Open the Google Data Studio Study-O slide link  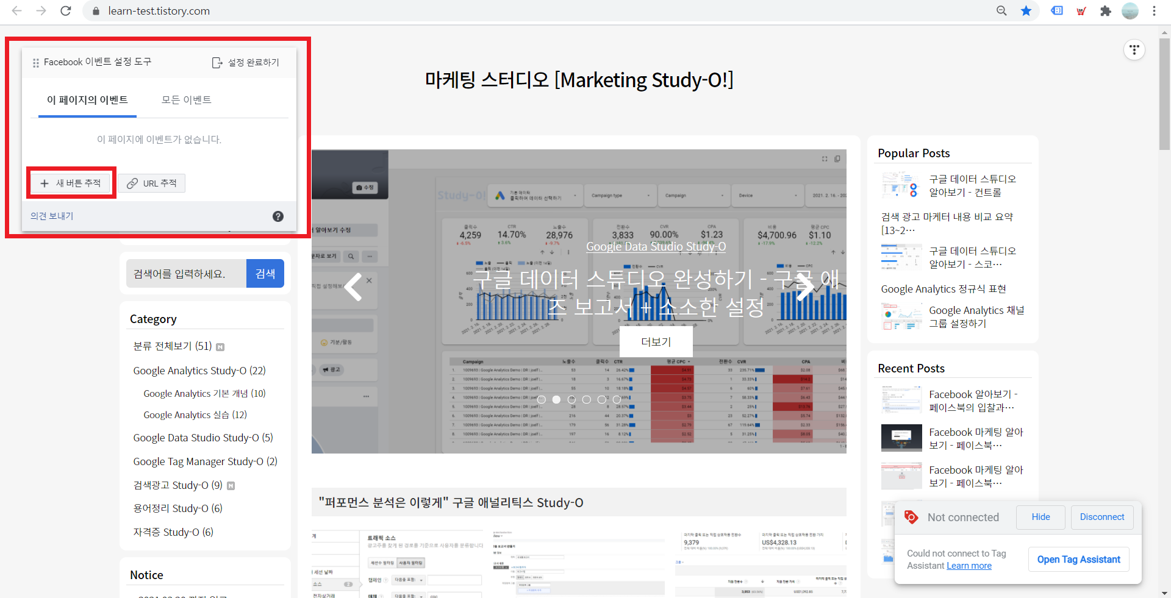[x=656, y=247]
